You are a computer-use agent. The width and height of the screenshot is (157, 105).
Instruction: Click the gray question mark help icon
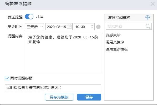point(98,27)
